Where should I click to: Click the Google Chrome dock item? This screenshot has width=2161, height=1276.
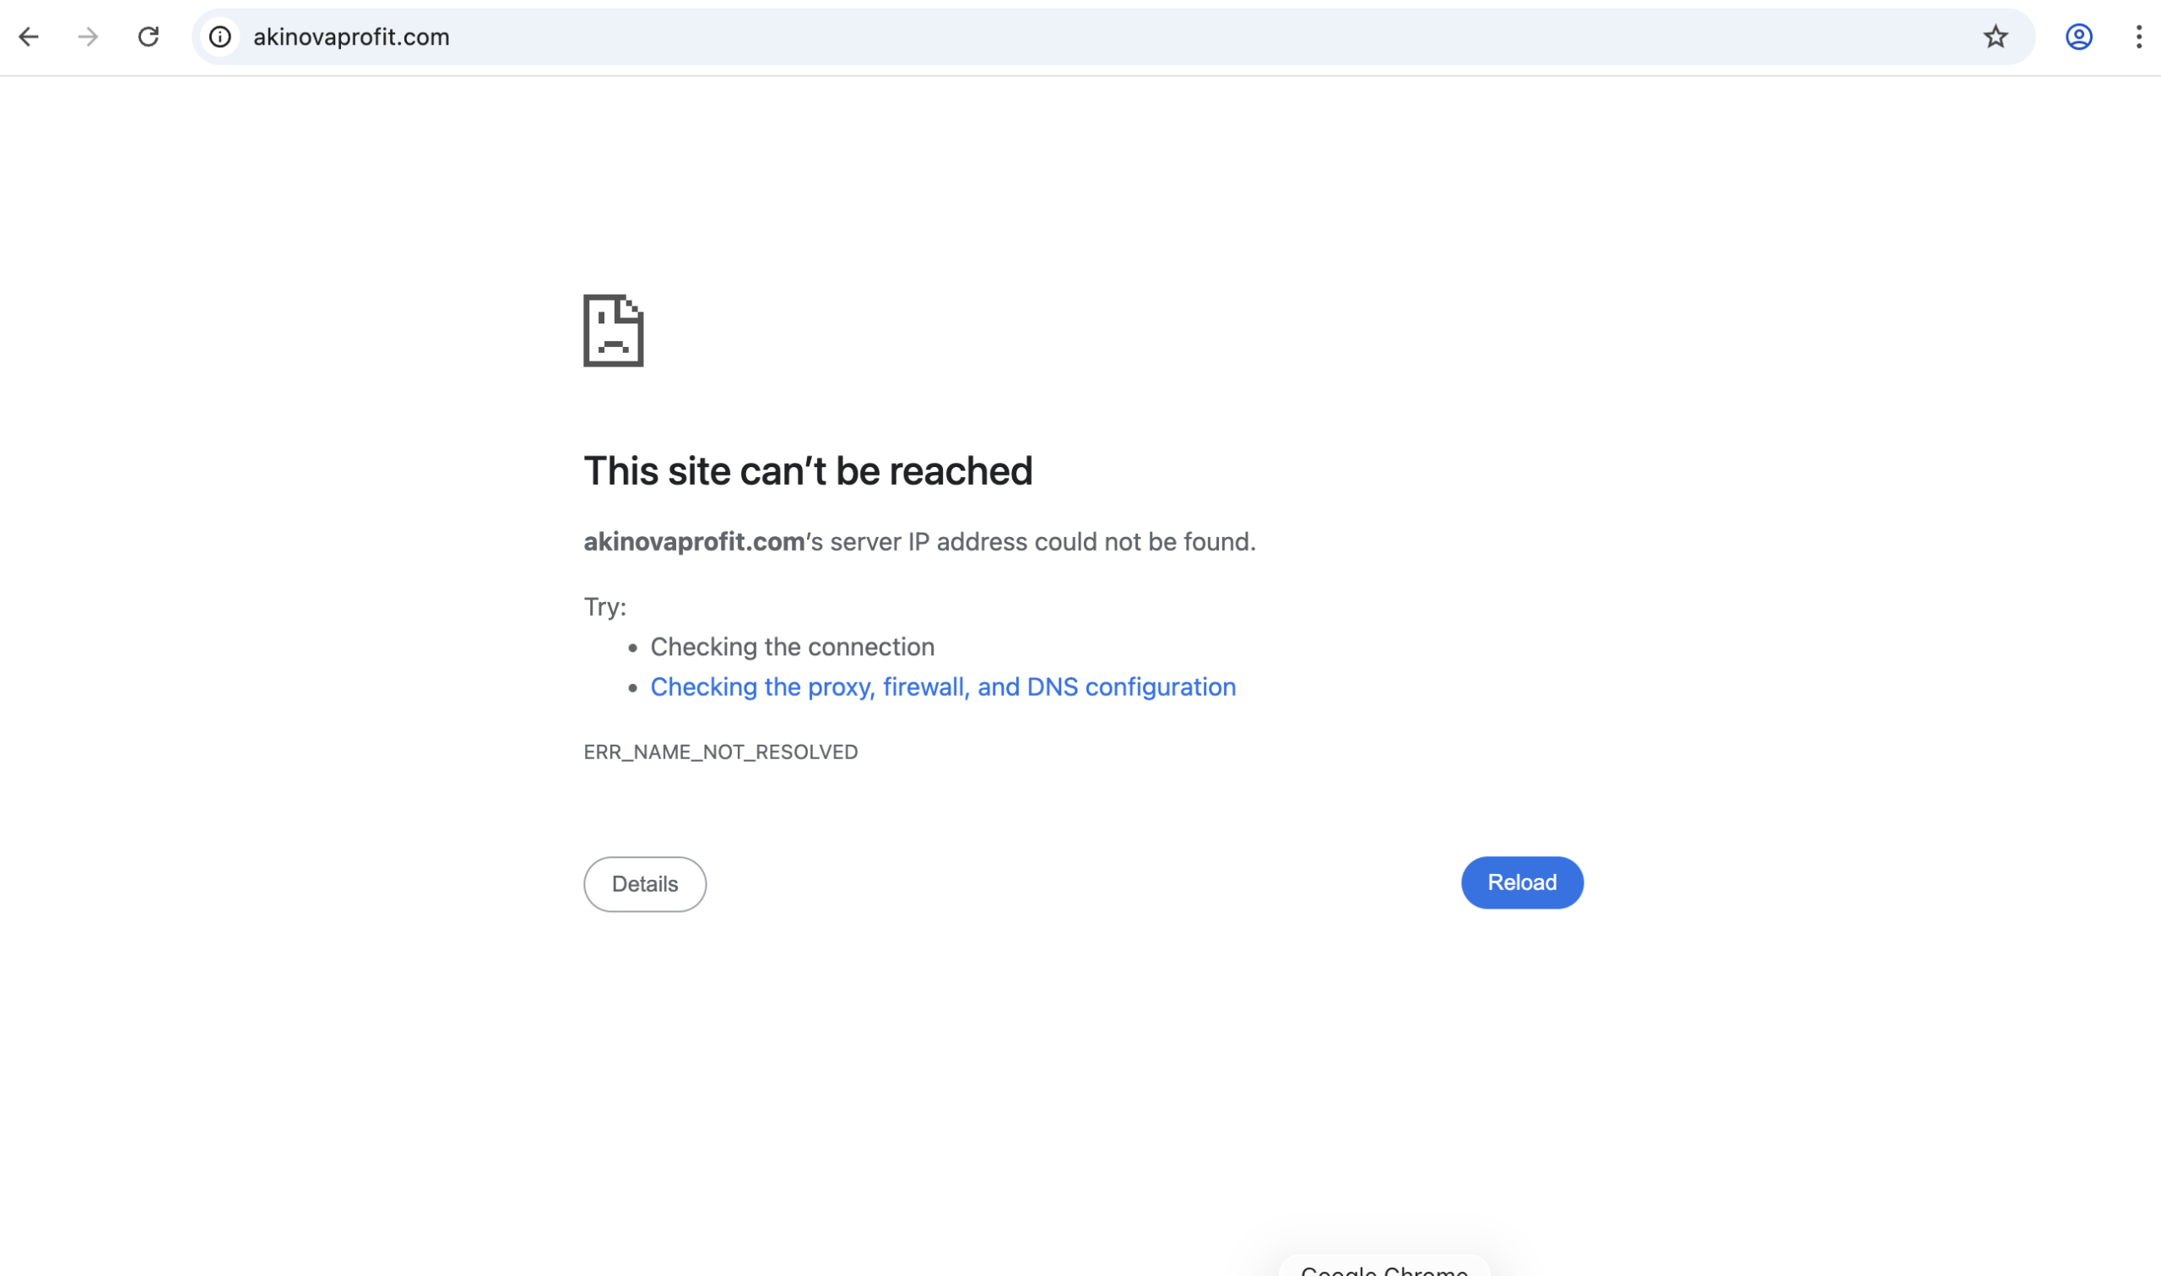(x=1384, y=1268)
